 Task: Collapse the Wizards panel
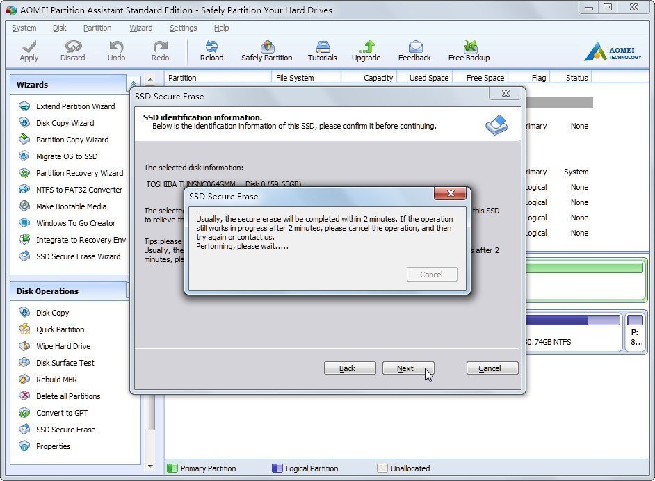point(134,84)
